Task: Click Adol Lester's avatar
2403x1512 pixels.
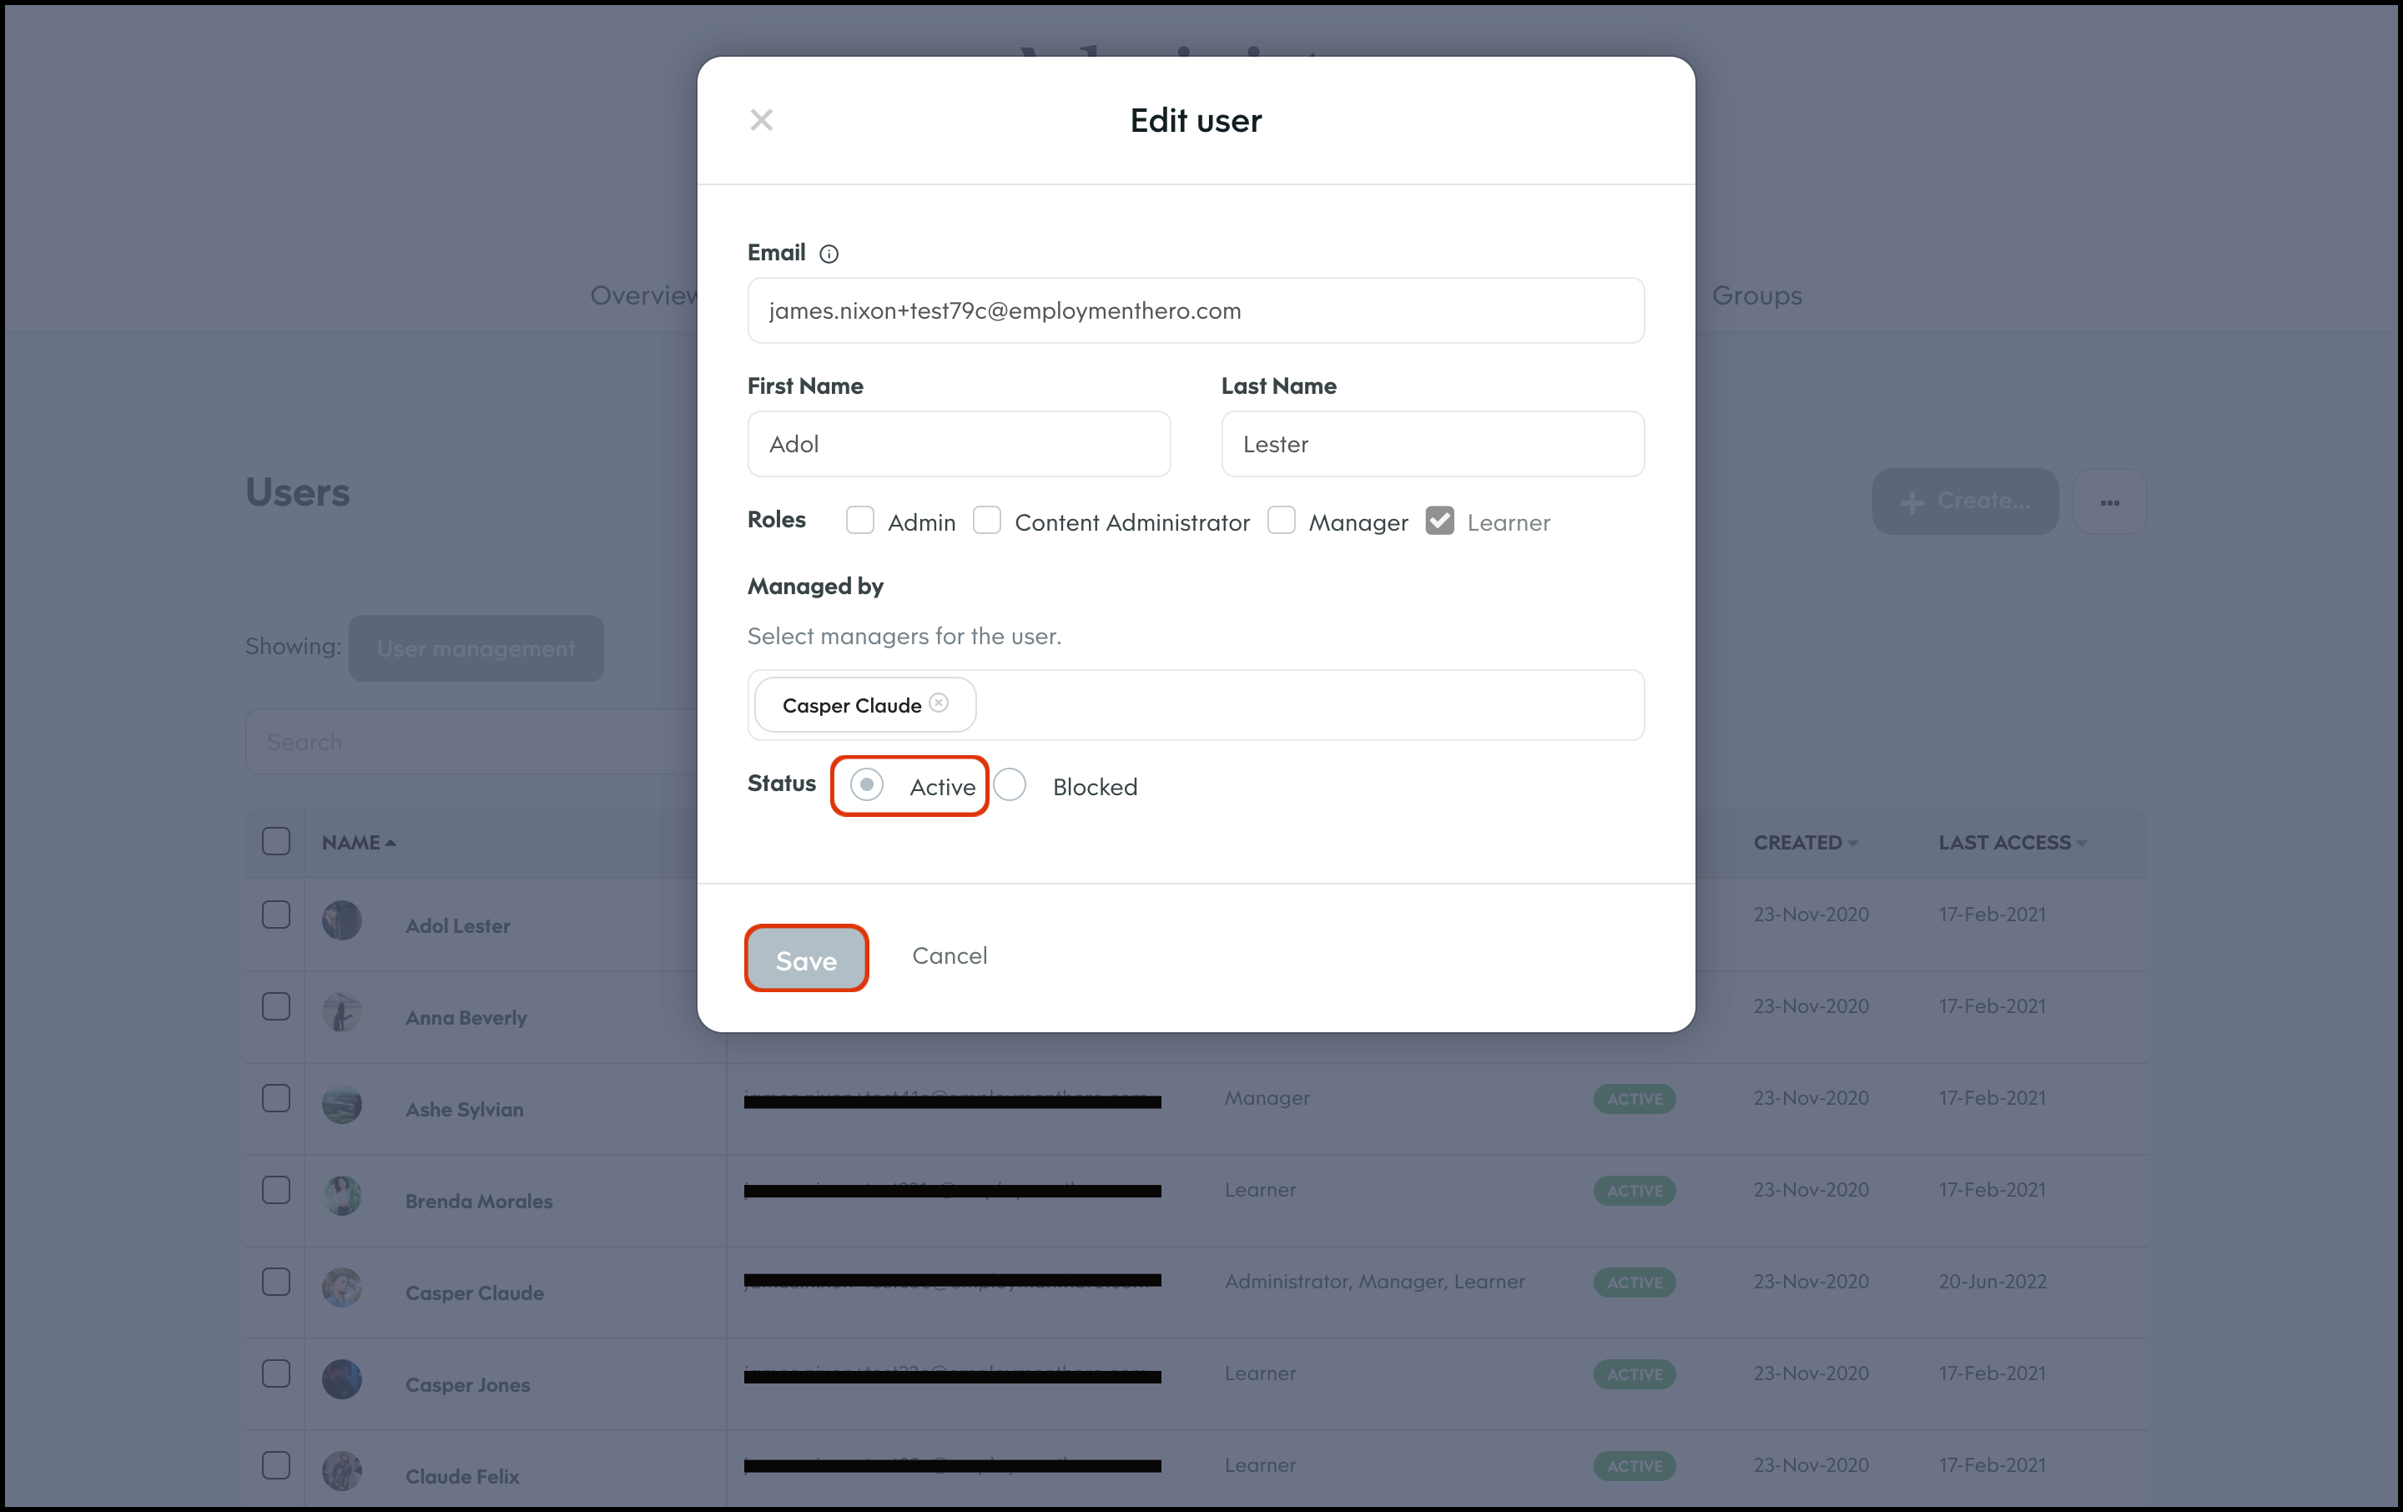Action: 341,920
